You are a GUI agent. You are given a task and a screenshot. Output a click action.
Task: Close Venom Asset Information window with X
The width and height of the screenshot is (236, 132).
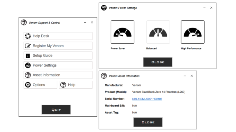(192, 76)
